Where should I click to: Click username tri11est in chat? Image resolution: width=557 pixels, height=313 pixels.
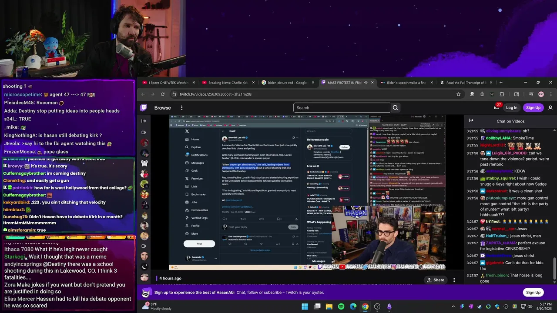(493, 221)
